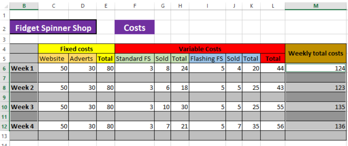Screen dimensions: 348x146
Task: Click the Fidget Spinner Shop title cell
Action: click(53, 28)
